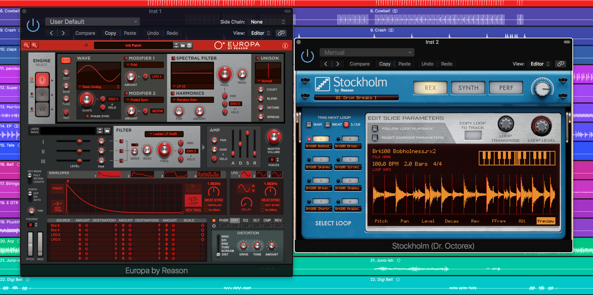The height and width of the screenshot is (295, 593).
Task: Select loop slot 4 in Stockholm
Action: (350, 160)
